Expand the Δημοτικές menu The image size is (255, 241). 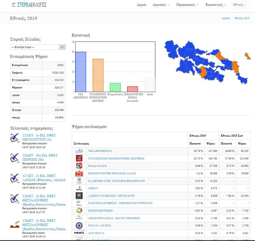pos(161,5)
